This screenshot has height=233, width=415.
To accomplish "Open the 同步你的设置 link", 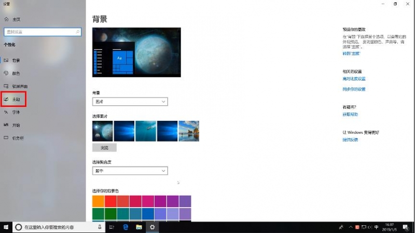I will tap(354, 89).
